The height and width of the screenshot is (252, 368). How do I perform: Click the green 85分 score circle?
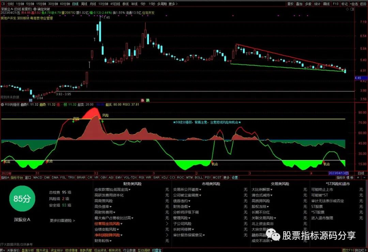[x=22, y=199]
